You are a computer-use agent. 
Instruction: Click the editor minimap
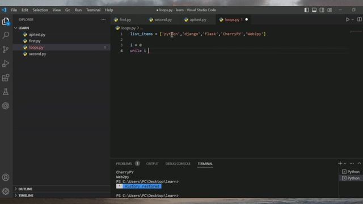coord(356,32)
